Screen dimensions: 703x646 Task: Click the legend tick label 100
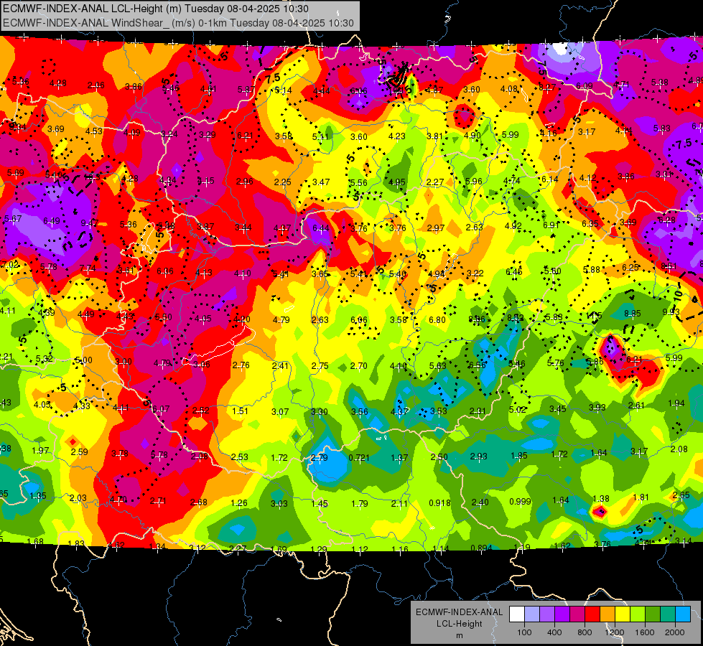pos(524,632)
